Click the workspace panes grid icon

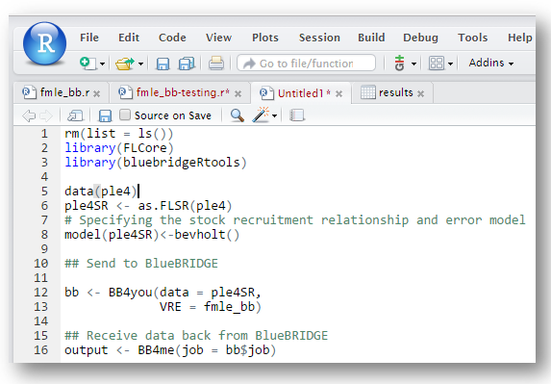(437, 64)
